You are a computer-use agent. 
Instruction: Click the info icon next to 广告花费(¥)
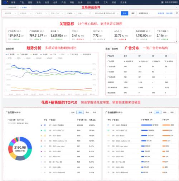(x=20, y=31)
